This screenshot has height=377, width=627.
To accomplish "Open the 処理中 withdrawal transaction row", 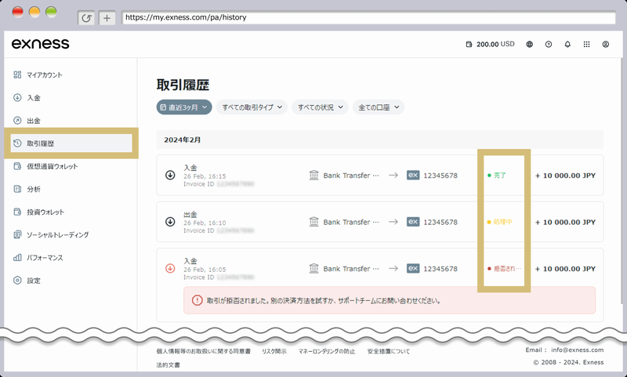I will point(380,222).
